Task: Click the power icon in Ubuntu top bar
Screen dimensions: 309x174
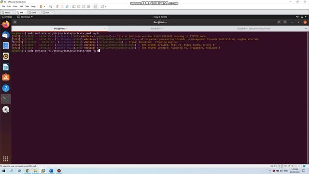Action: click(x=302, y=17)
